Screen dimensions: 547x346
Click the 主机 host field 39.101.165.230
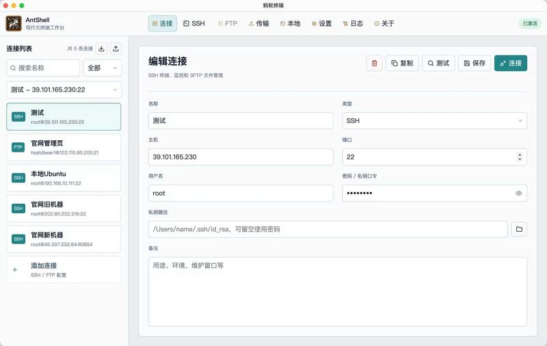(x=241, y=157)
